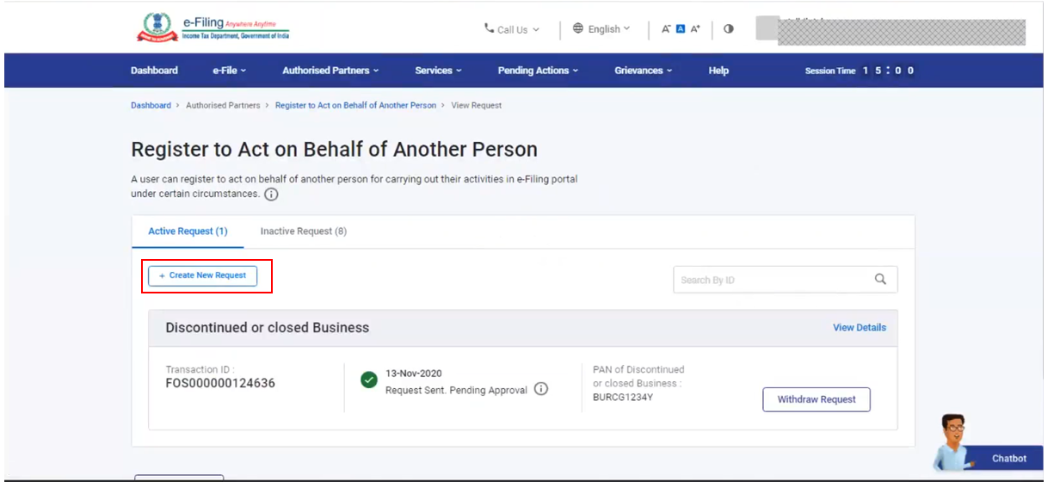Viewport: 1054px width, 500px height.
Task: Switch to Inactive Request (8) tab
Action: (x=303, y=231)
